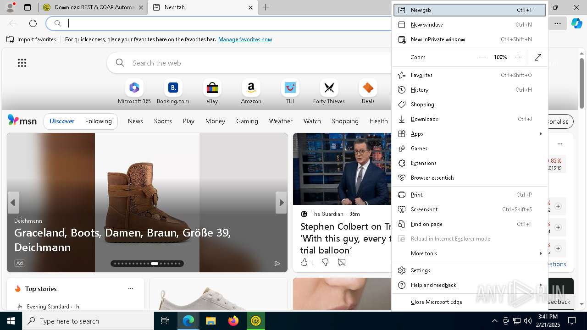Click Manage favorites now link
This screenshot has height=330, width=587.
pyautogui.click(x=245, y=39)
